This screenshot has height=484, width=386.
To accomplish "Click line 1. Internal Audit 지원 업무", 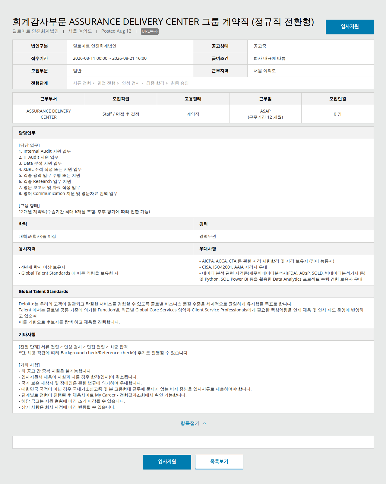I will [45, 151].
